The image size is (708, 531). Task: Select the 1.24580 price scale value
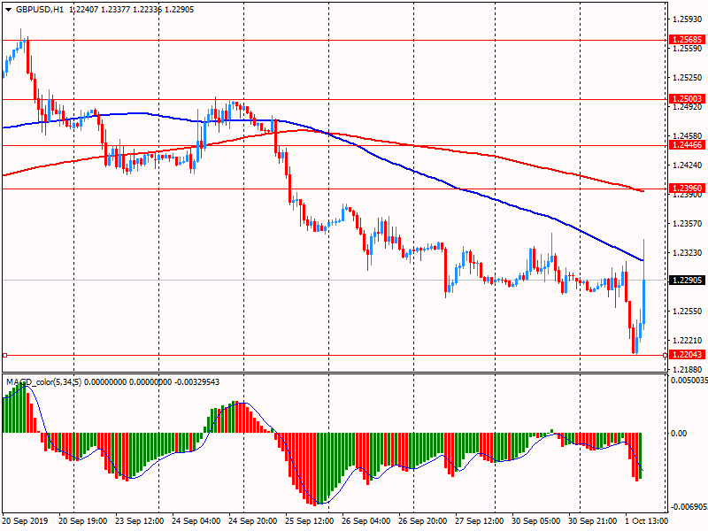coord(688,136)
